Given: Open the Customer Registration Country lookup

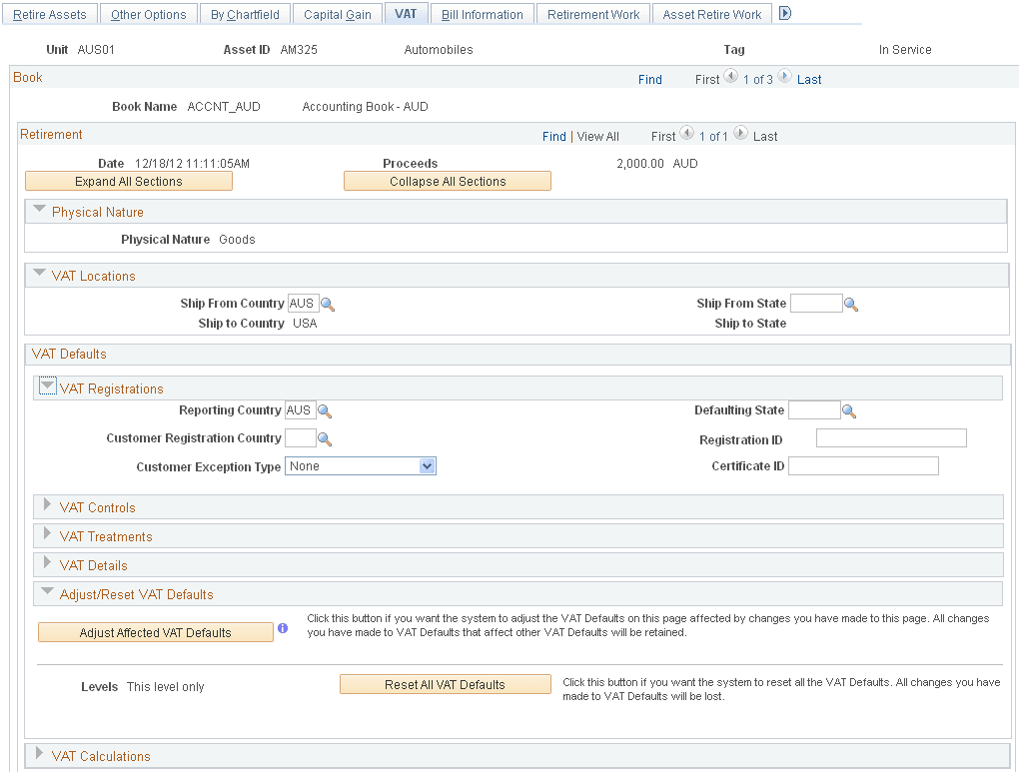Looking at the screenshot, I should coord(325,437).
